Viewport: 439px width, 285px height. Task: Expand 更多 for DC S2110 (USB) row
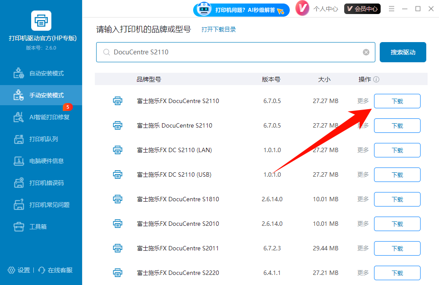pos(363,175)
